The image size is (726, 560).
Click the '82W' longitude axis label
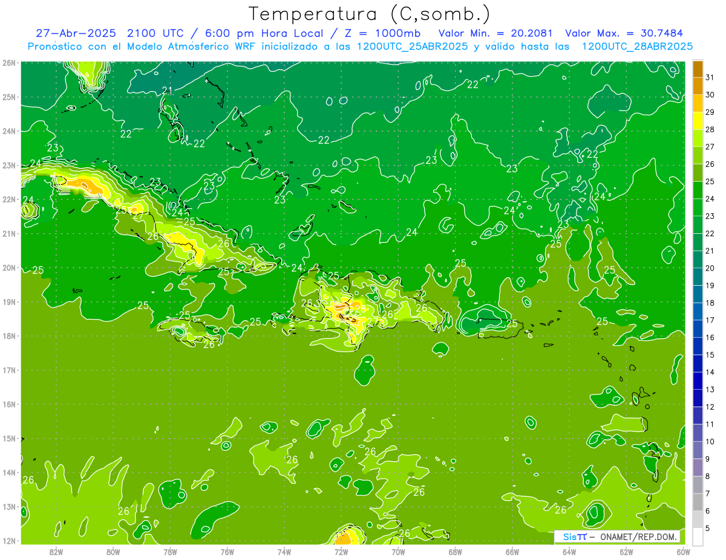pos(56,552)
